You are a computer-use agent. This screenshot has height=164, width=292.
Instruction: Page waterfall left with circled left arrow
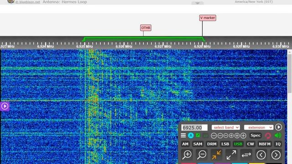[x=261, y=155]
